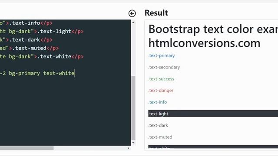Click the .text-primary line in result

[162, 55]
